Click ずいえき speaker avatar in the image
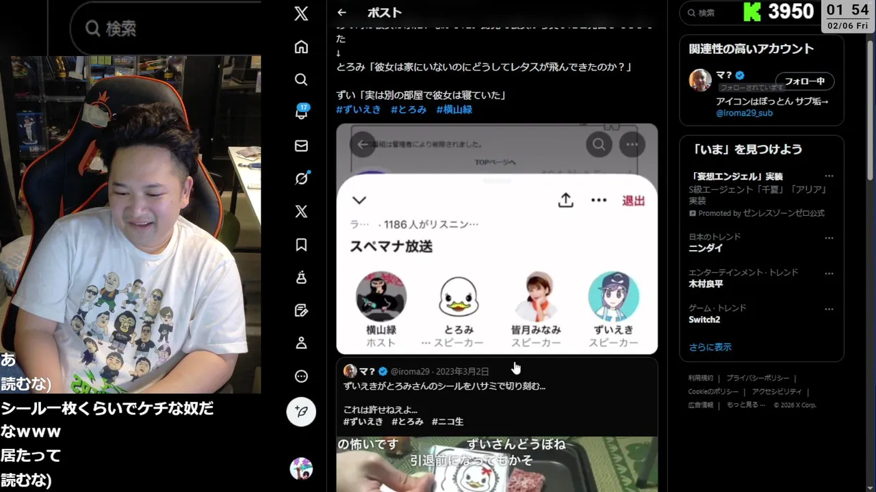Screen dimensions: 876x492 pos(614,297)
